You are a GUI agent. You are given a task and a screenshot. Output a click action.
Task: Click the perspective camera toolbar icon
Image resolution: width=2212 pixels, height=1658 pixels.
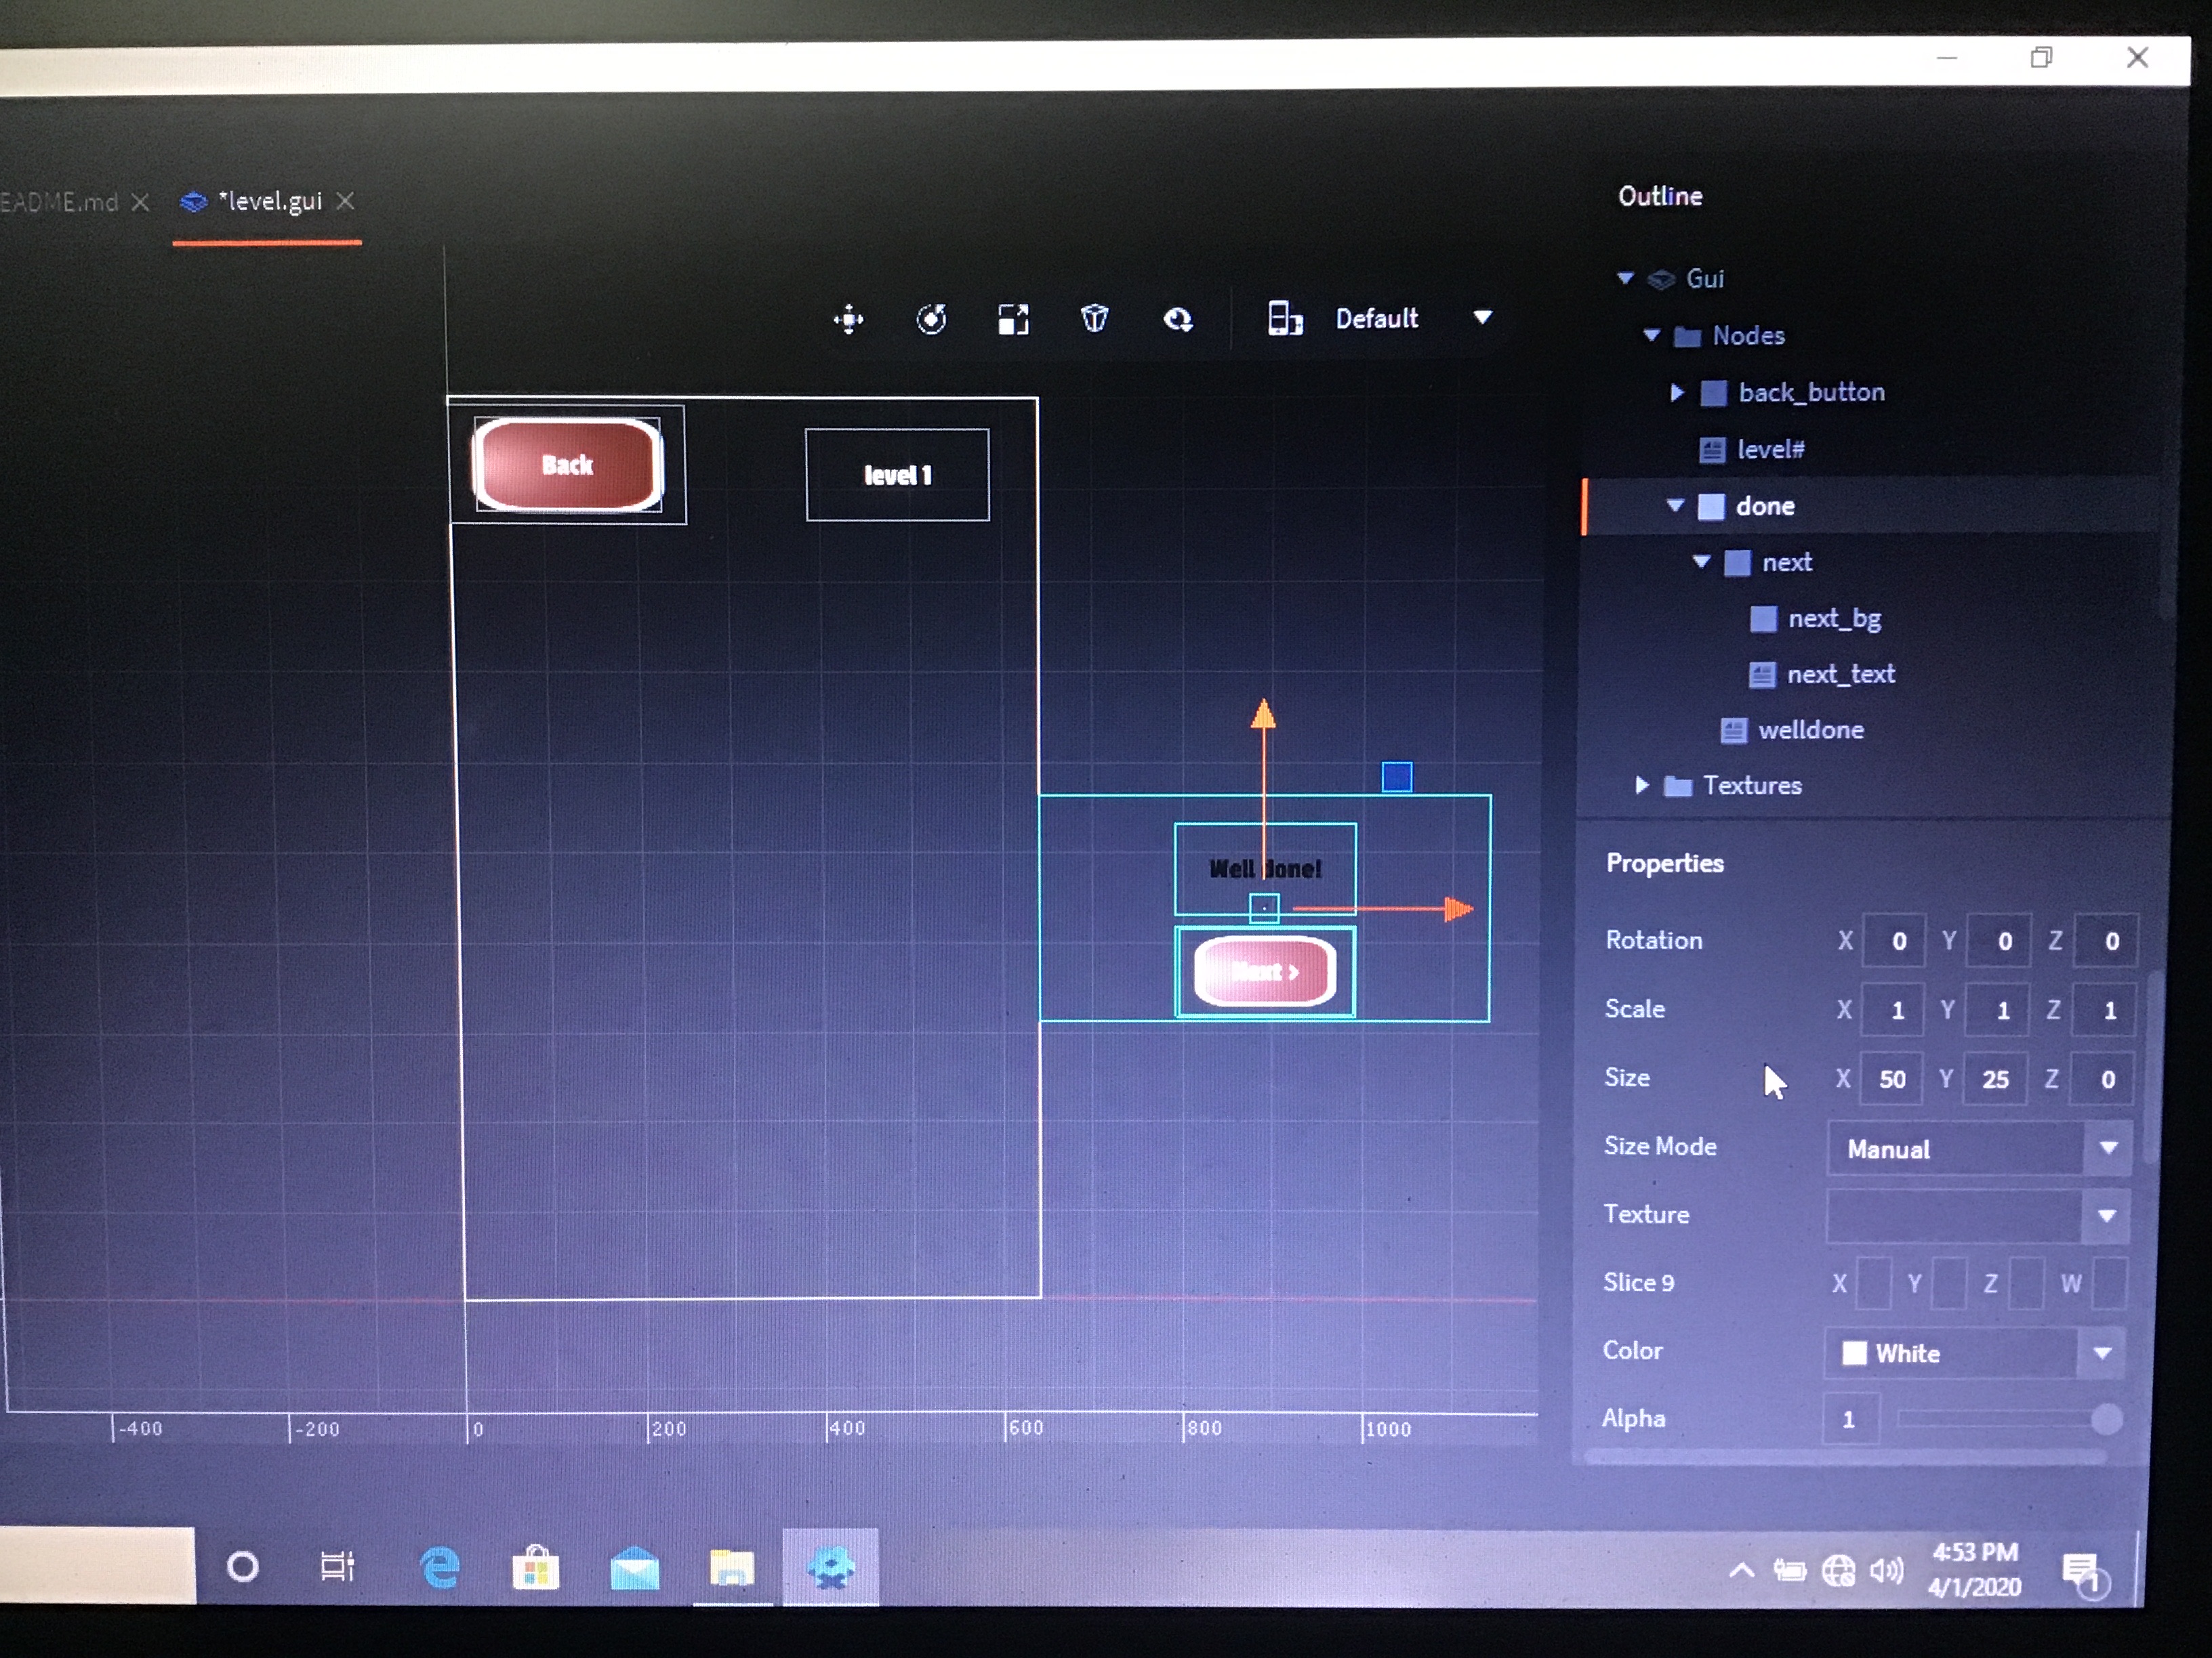click(x=1095, y=320)
